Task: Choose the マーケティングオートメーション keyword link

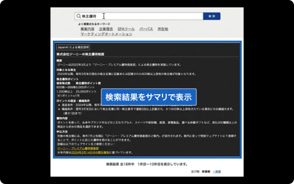Action: pos(106,34)
